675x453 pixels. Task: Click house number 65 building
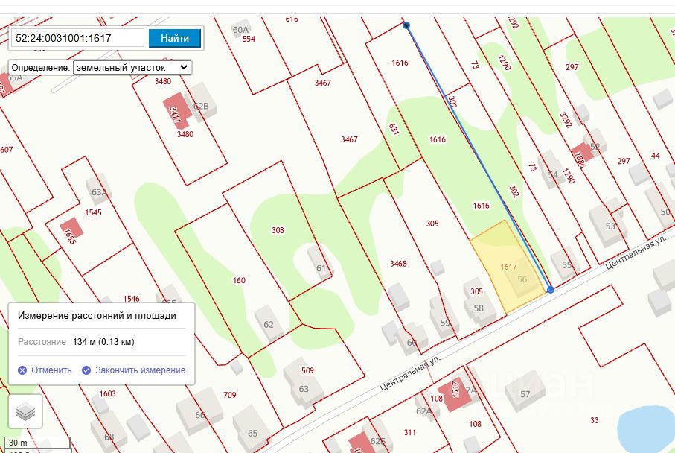252,428
